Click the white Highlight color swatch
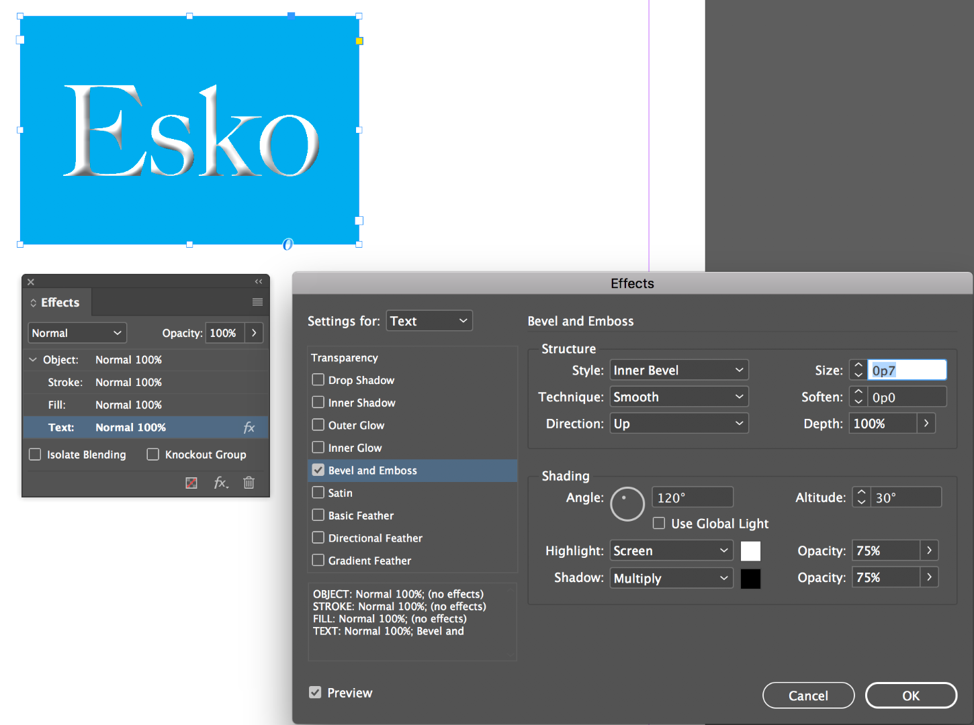This screenshot has height=725, width=974. (x=750, y=551)
